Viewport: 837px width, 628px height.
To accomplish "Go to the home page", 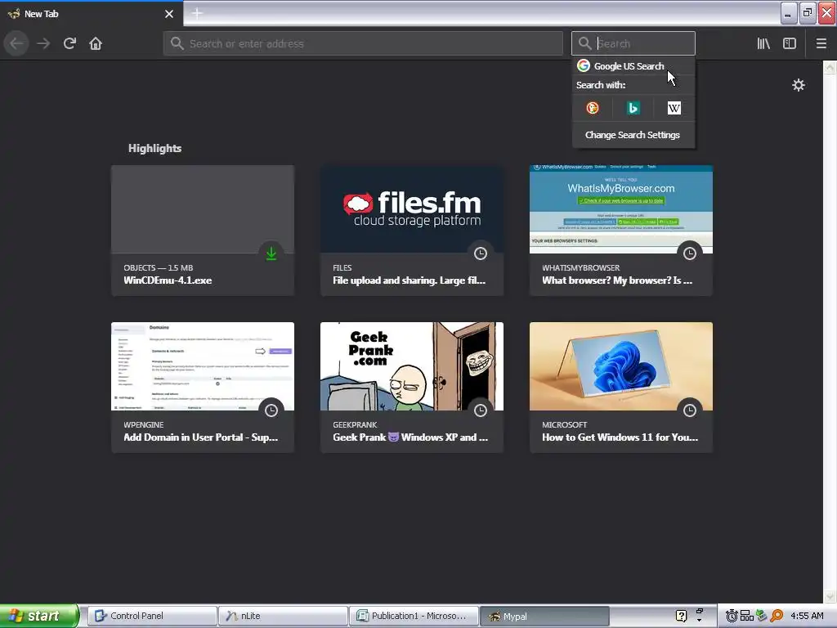I will pyautogui.click(x=96, y=43).
